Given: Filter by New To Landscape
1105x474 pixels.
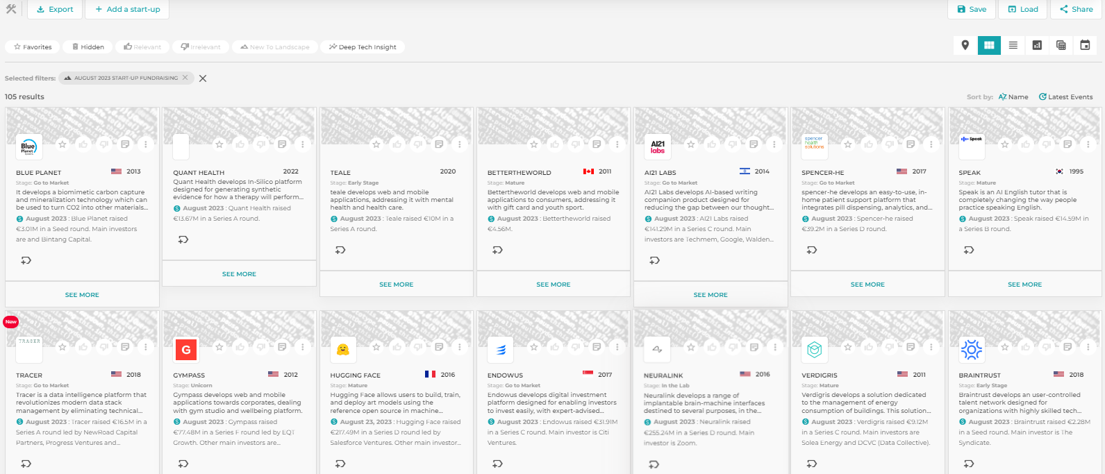Looking at the screenshot, I should [x=275, y=47].
